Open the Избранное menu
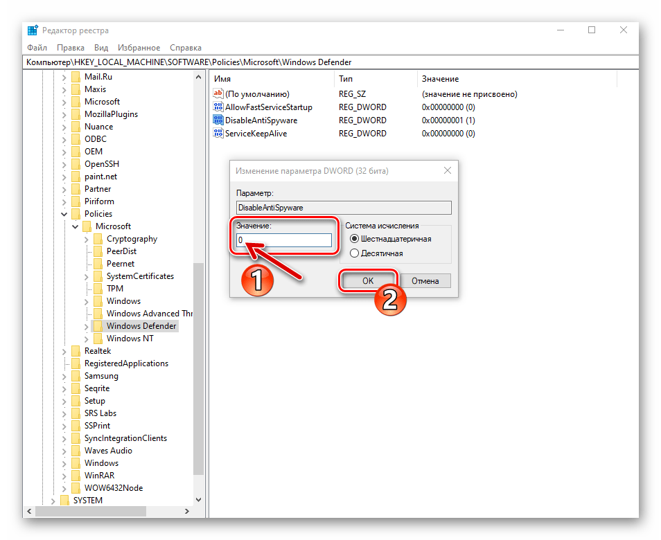The image size is (661, 540). click(139, 48)
